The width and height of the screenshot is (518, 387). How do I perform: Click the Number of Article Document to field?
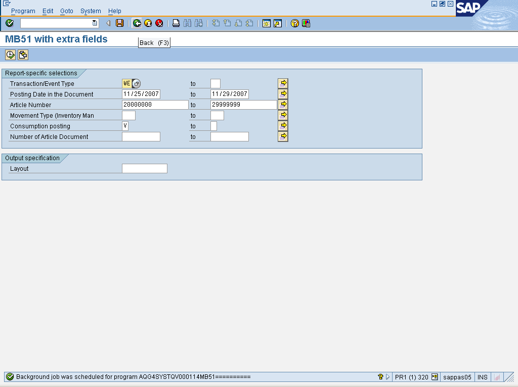pos(230,136)
